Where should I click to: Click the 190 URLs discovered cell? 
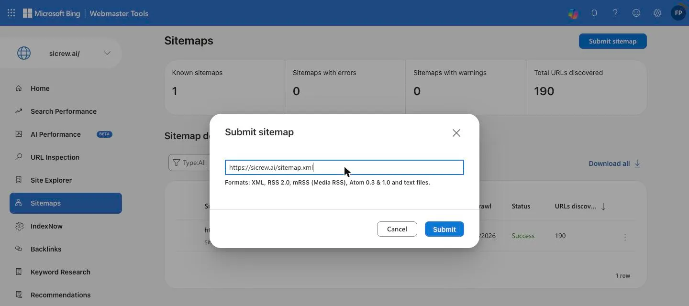point(560,236)
